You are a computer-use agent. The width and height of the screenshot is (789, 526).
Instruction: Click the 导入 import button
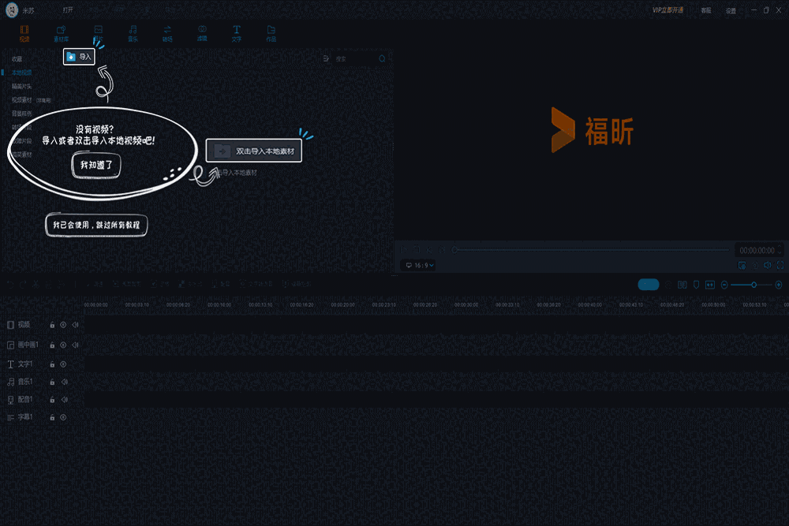79,57
